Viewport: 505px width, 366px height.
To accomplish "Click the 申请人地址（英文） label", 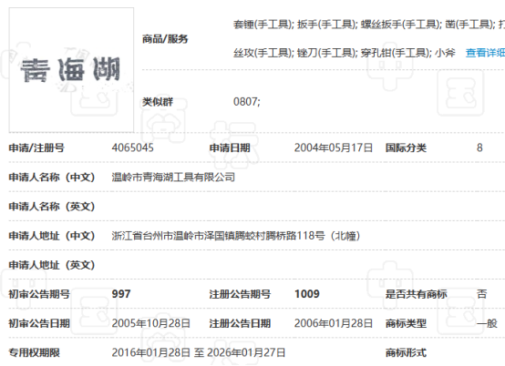I will (52, 265).
